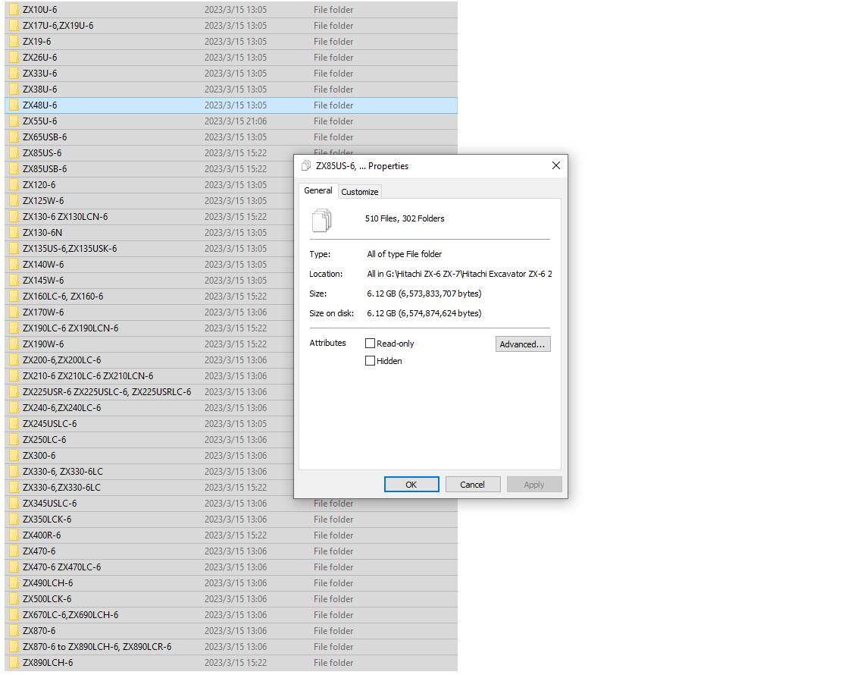
Task: Select ZX240-6,ZX240LC-6 folder name
Action: click(61, 408)
